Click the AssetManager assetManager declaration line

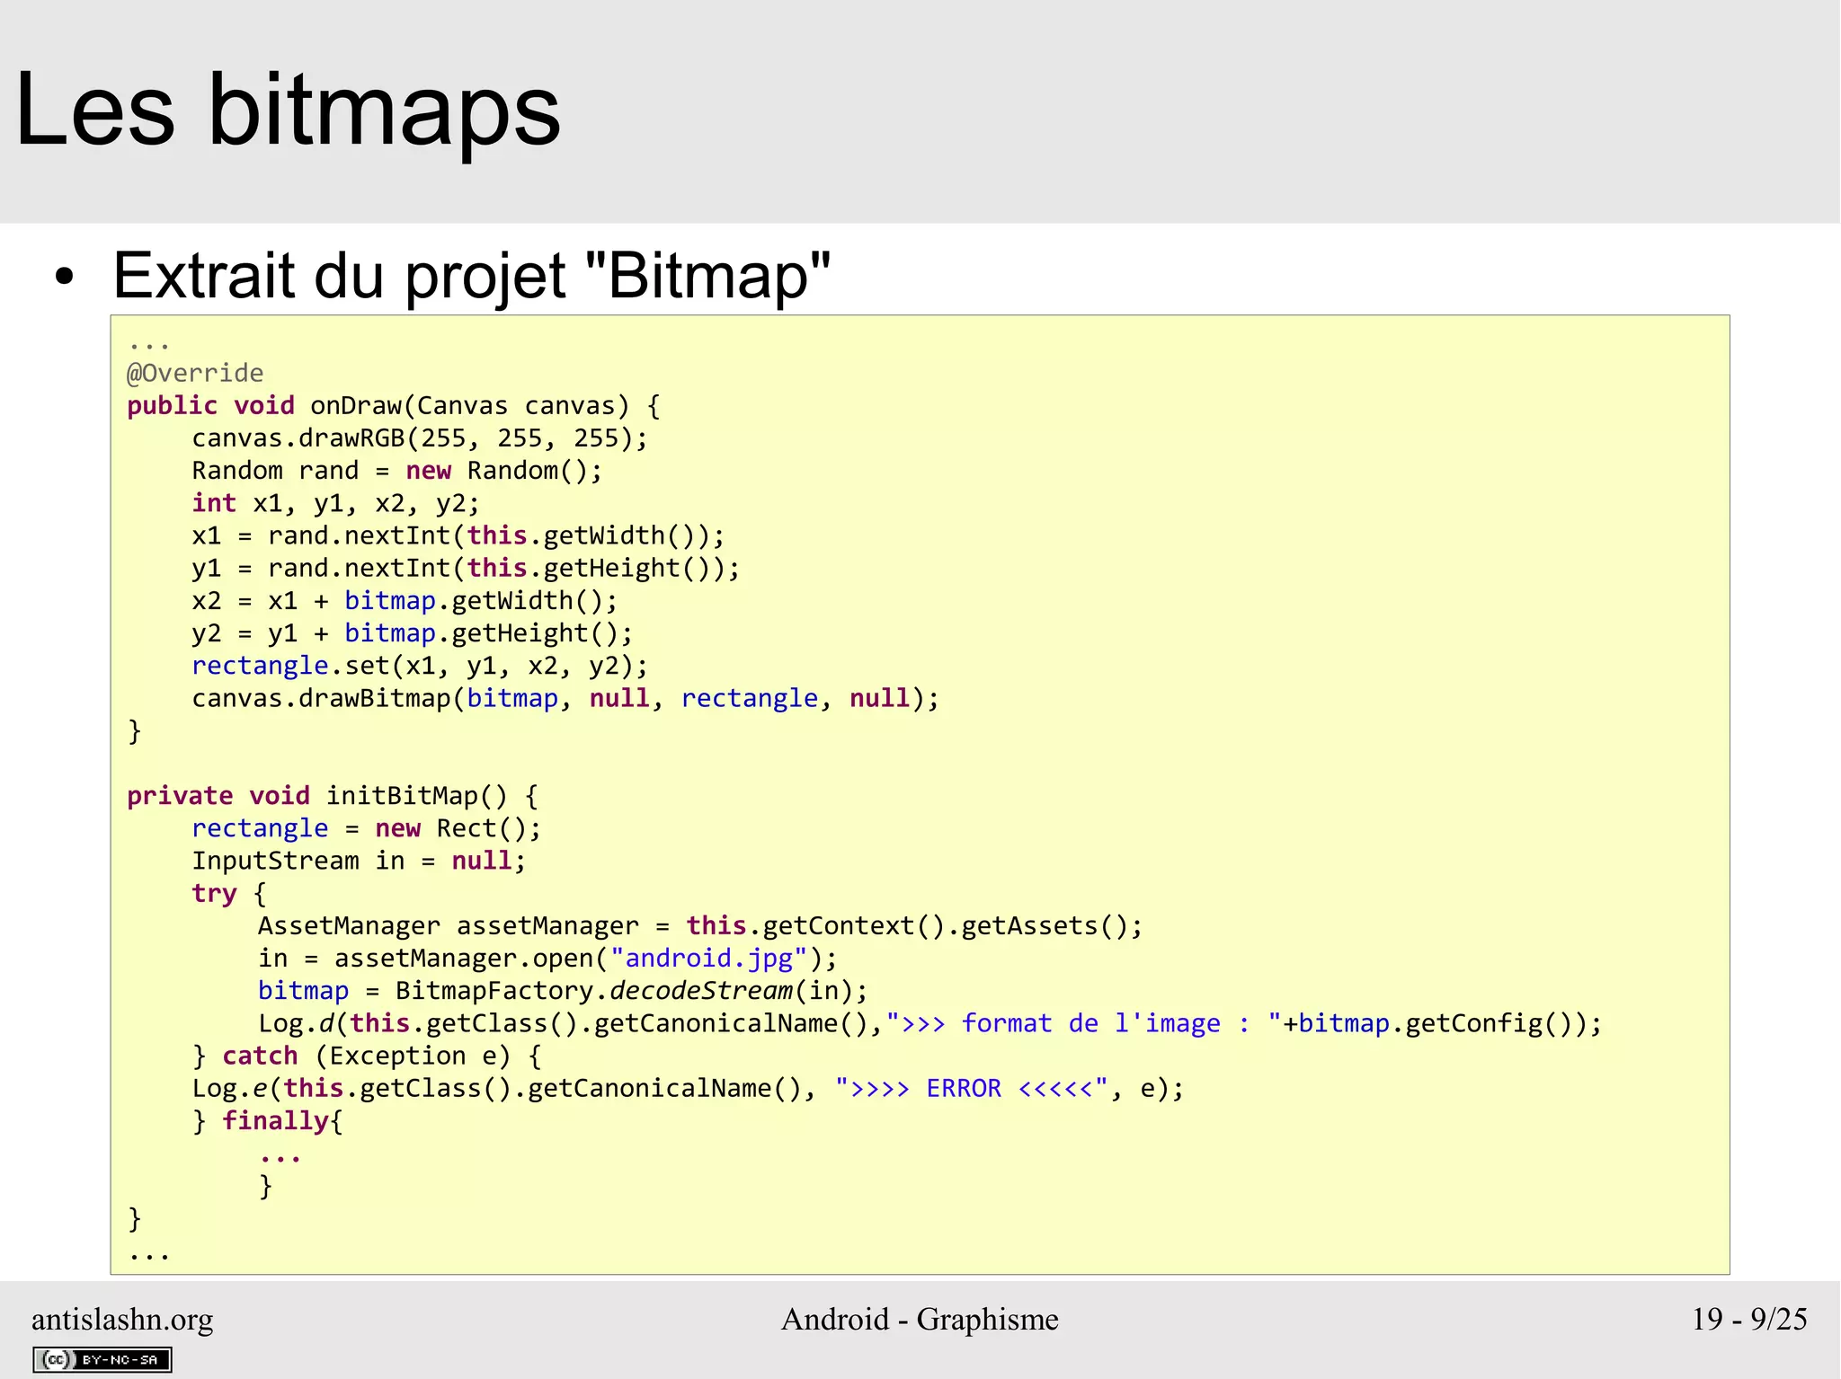tap(700, 925)
